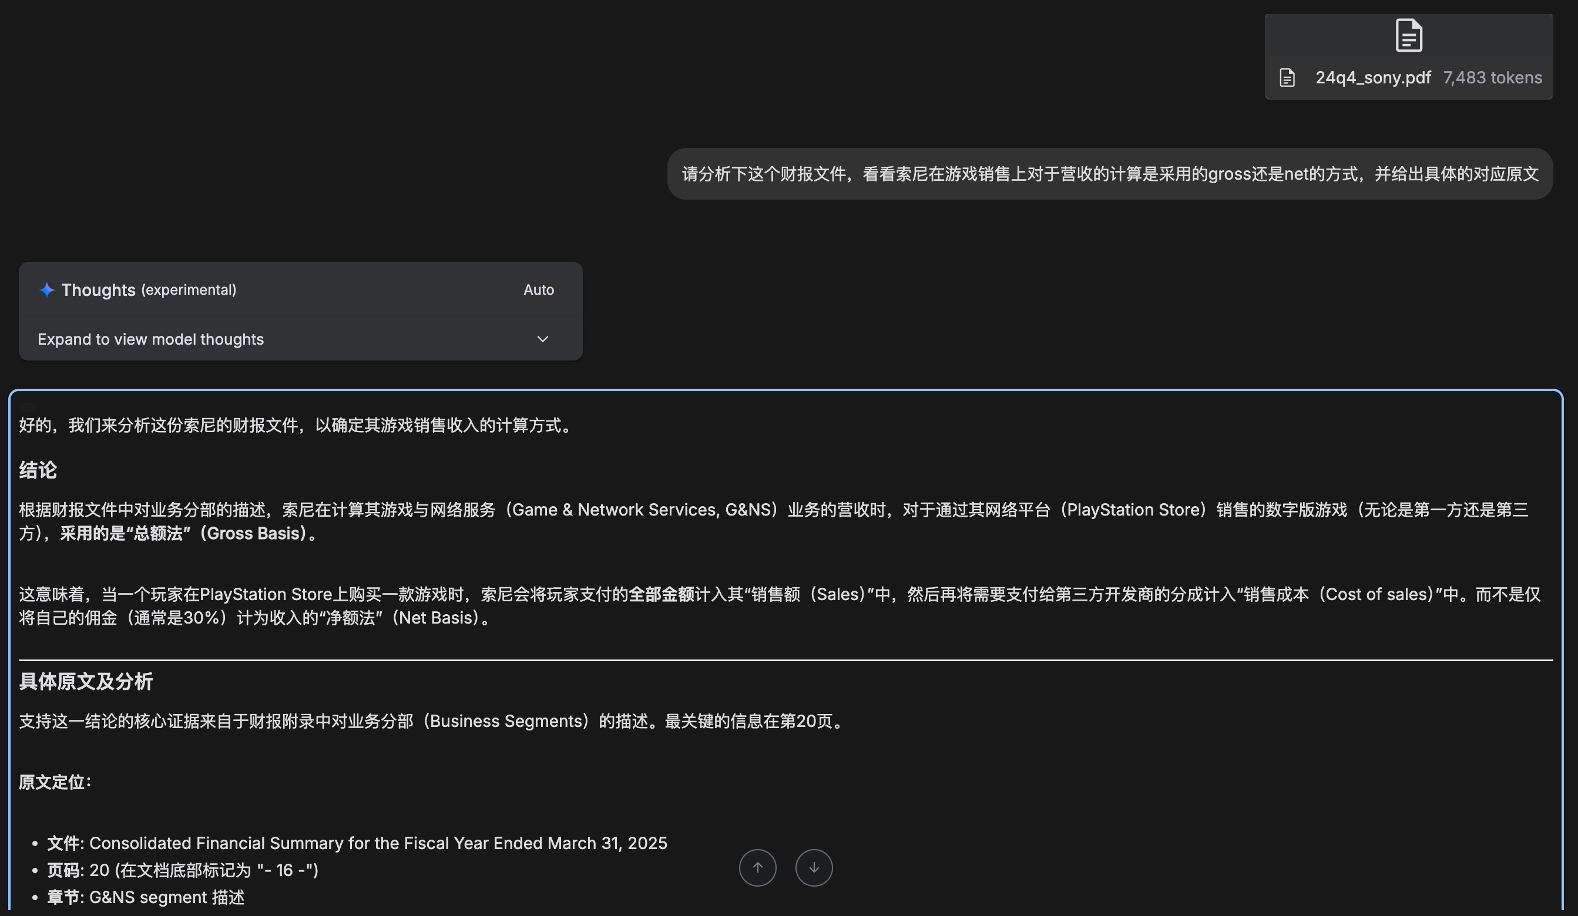This screenshot has height=916, width=1578.
Task: Click the '结论' heading
Action: [x=38, y=470]
